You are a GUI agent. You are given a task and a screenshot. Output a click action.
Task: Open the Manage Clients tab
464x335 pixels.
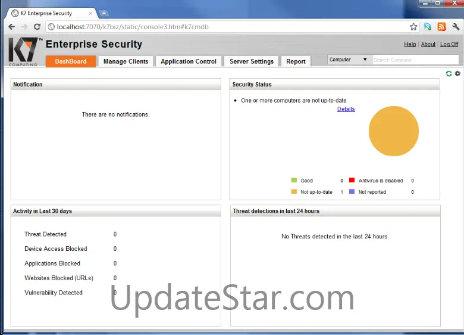(126, 61)
